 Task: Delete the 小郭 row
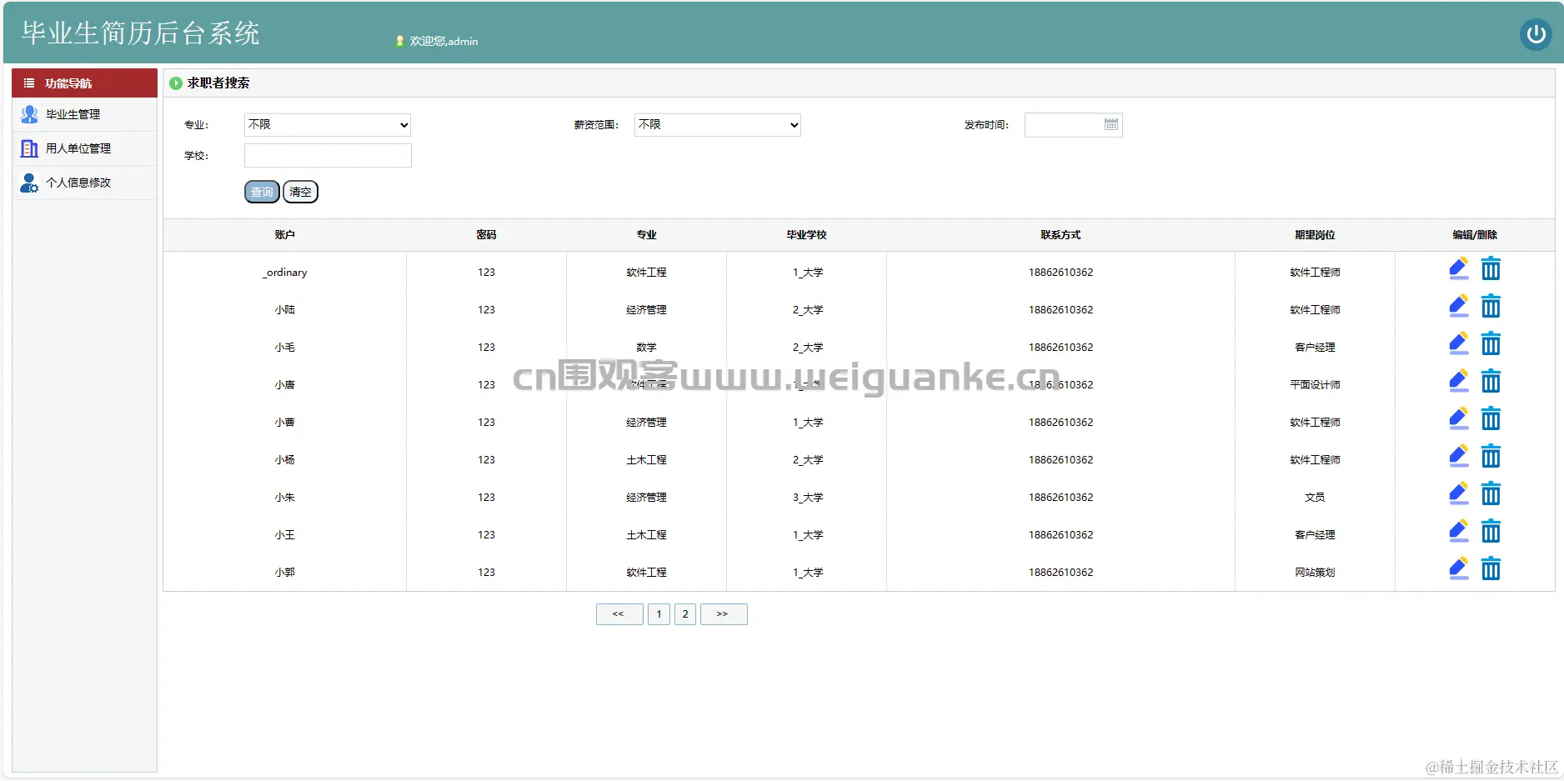pyautogui.click(x=1491, y=569)
